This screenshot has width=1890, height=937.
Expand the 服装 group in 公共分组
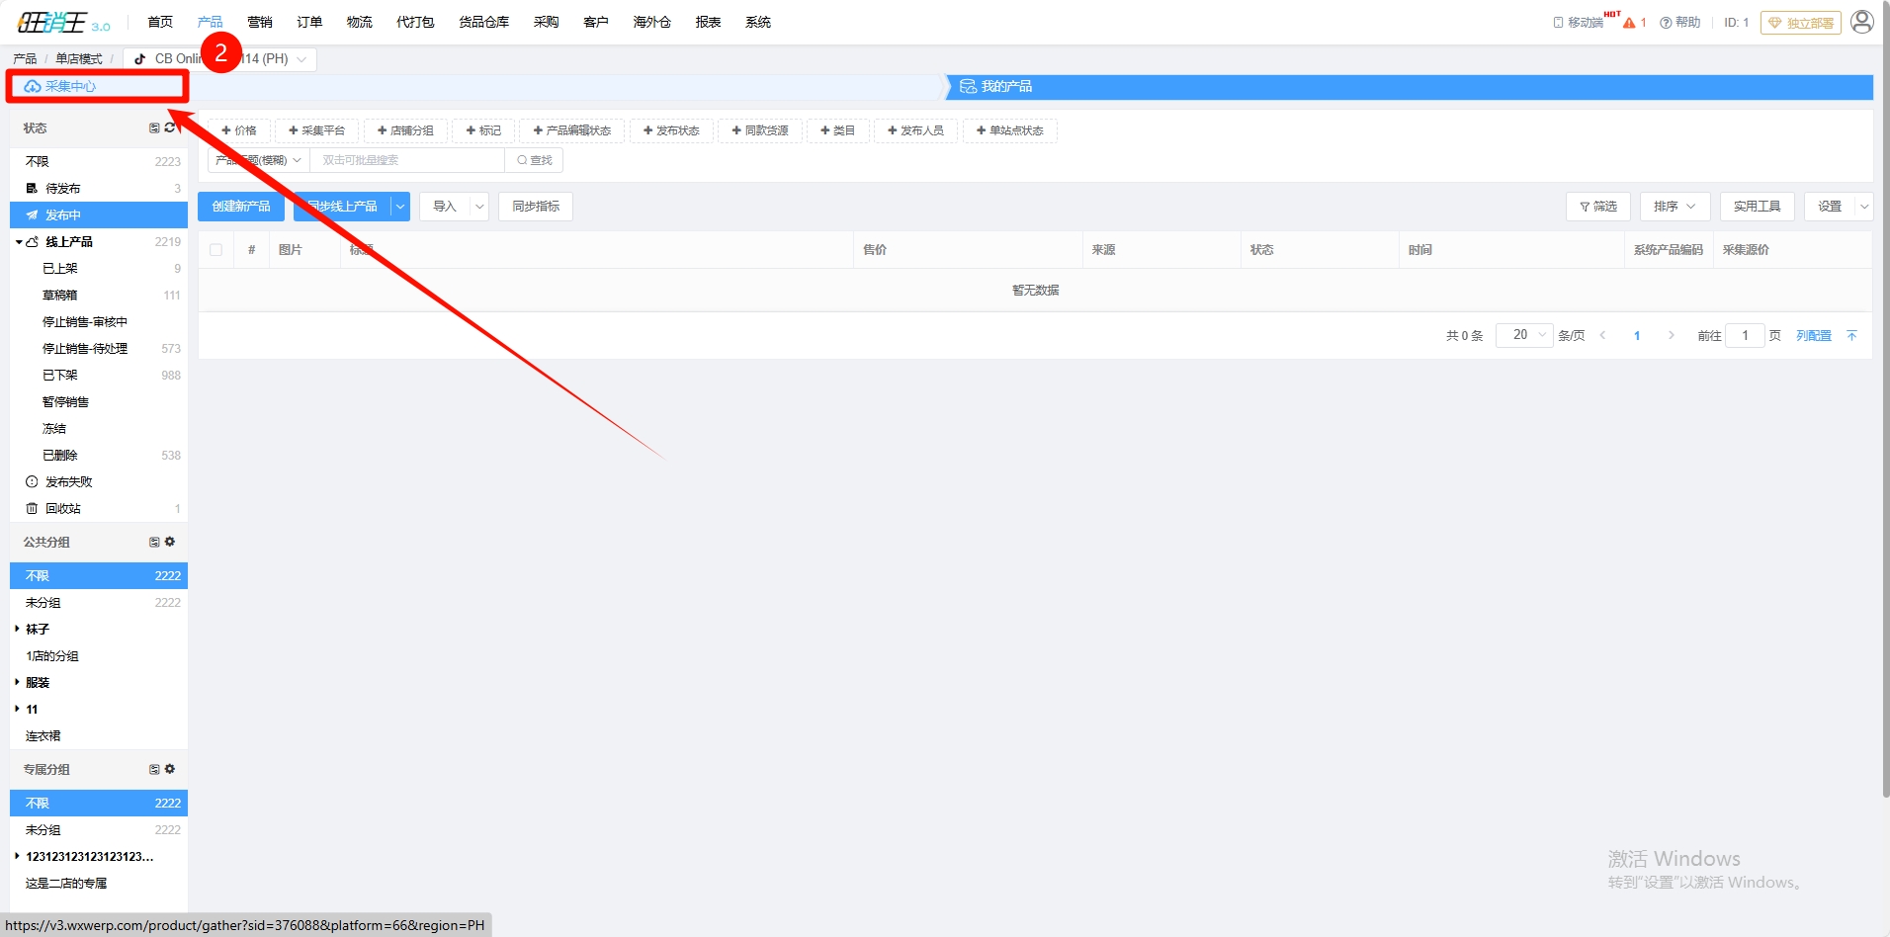point(18,683)
